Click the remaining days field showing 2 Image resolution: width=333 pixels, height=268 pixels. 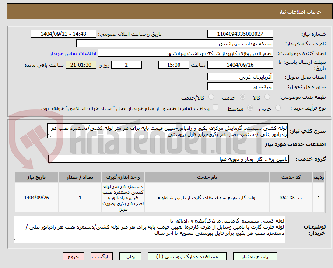coord(126,65)
